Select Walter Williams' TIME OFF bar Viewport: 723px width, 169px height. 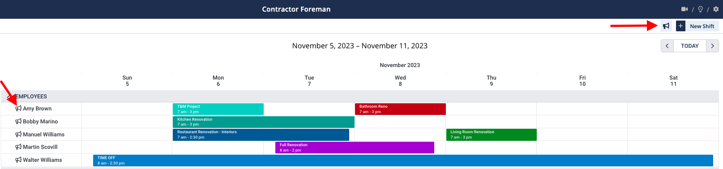[x=403, y=161]
